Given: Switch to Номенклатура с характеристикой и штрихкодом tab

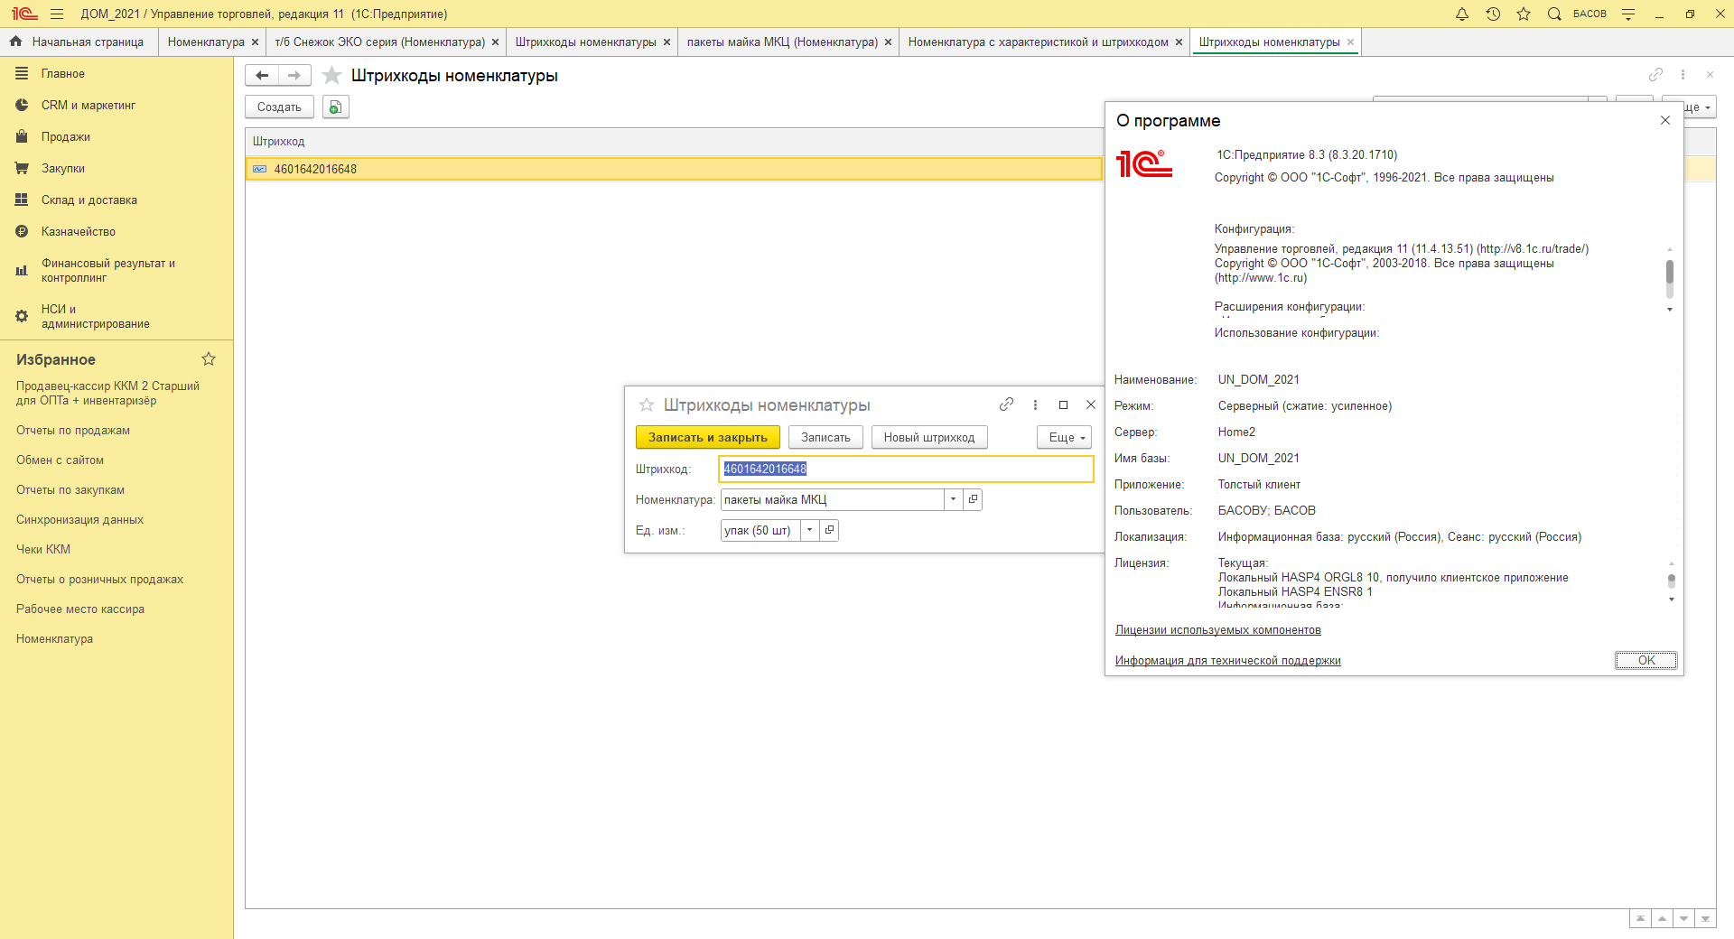Looking at the screenshot, I should (x=1038, y=42).
